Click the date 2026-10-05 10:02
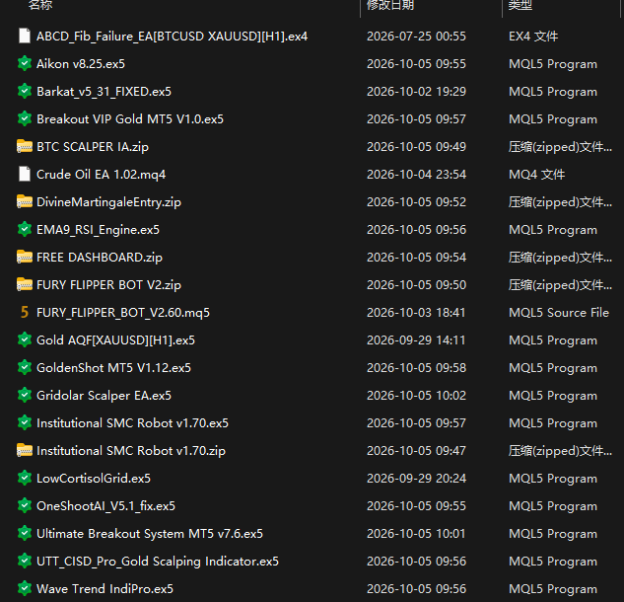 tap(416, 395)
